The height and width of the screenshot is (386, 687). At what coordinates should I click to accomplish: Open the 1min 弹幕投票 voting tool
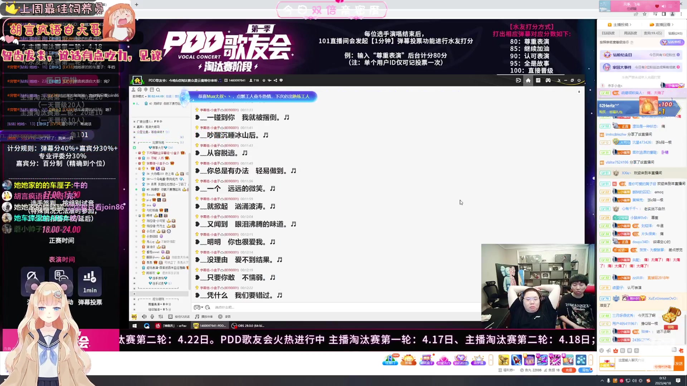click(x=90, y=286)
